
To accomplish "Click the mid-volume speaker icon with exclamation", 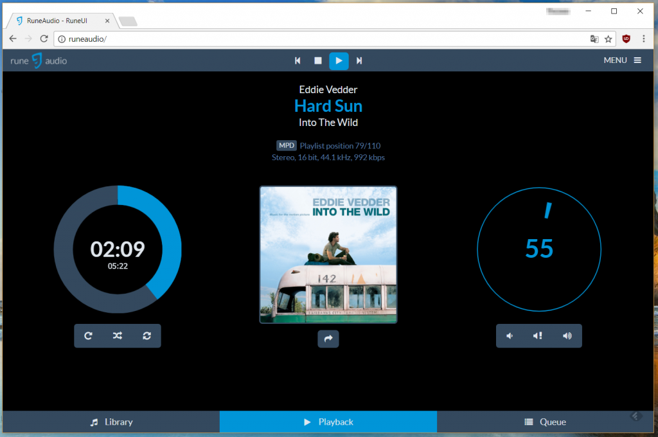I will click(x=539, y=335).
